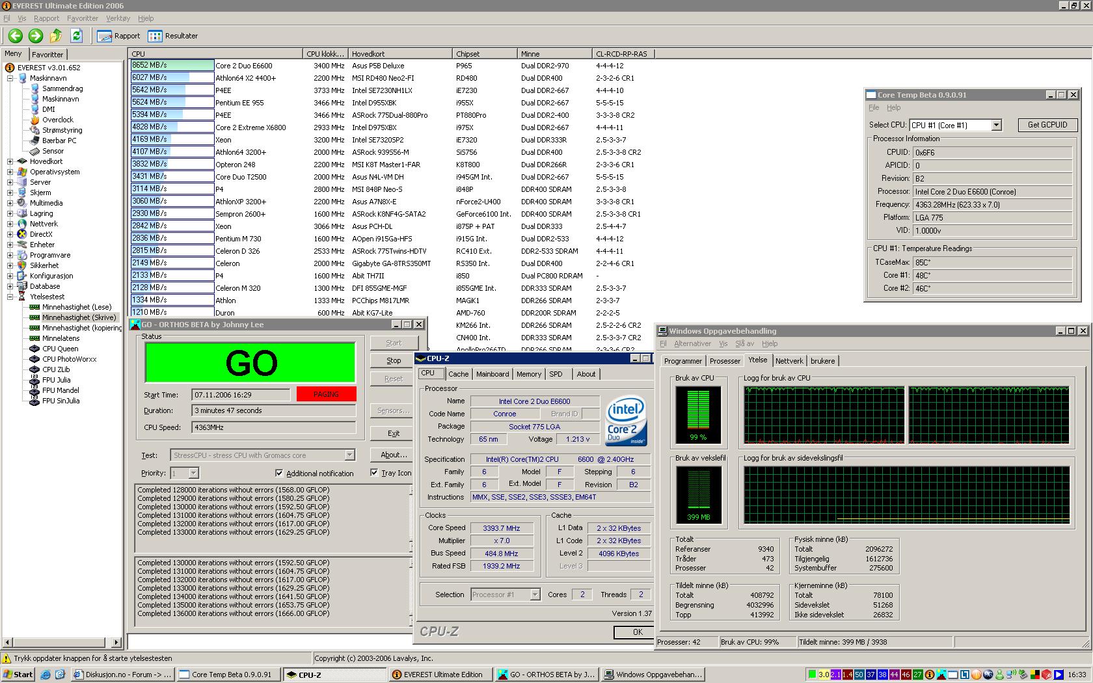
Task: Switch to Diskusjon.no taskbar button
Action: click(122, 675)
